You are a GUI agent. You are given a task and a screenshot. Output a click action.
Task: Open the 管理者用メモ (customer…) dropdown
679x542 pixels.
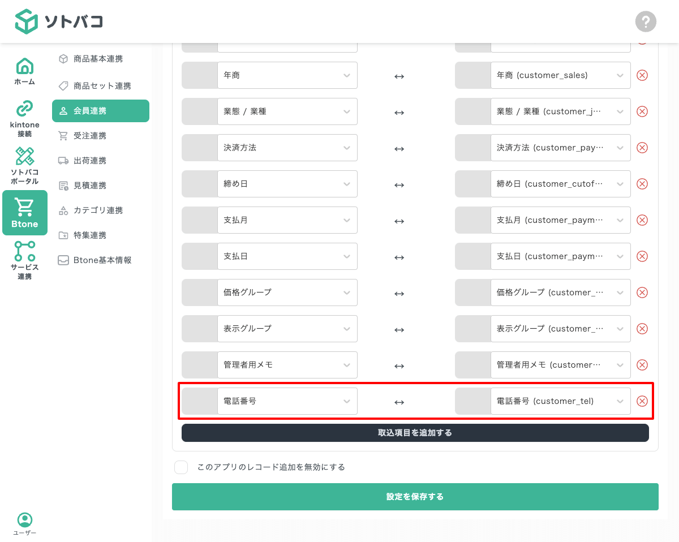pyautogui.click(x=561, y=365)
